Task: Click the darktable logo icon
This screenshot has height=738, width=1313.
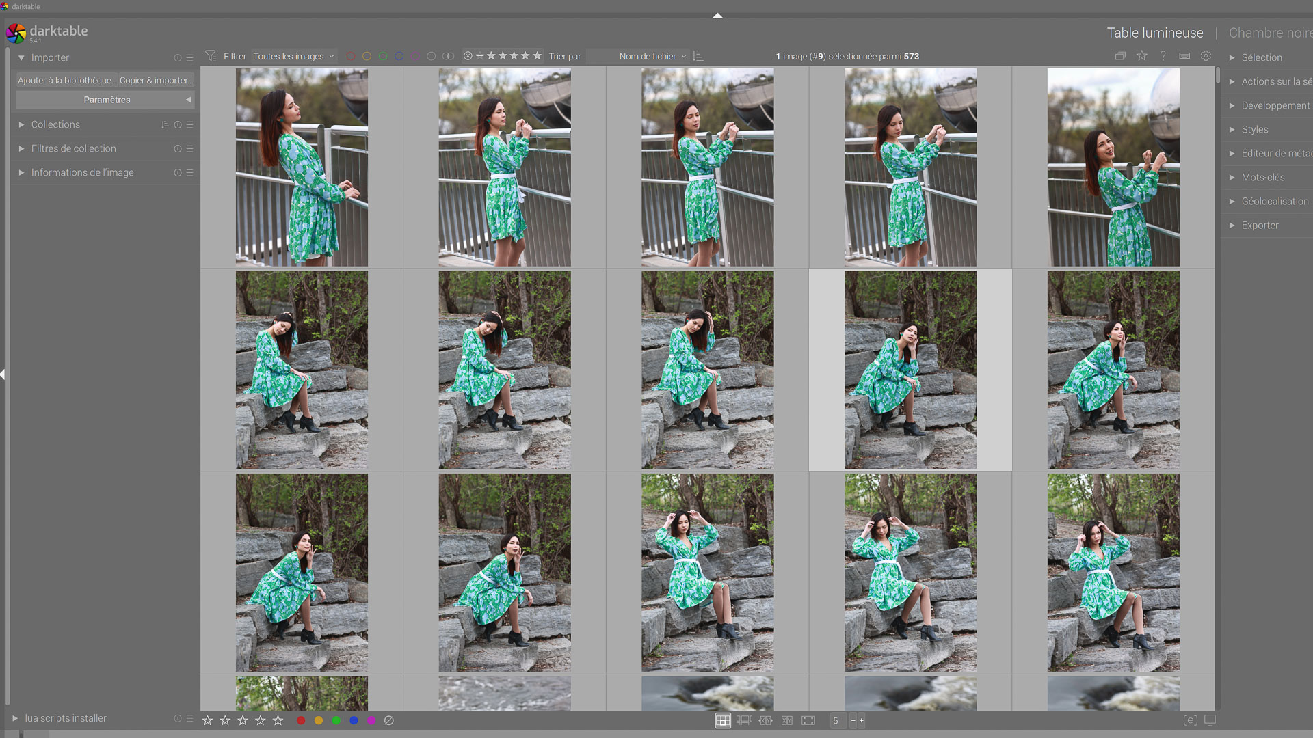Action: click(x=16, y=32)
